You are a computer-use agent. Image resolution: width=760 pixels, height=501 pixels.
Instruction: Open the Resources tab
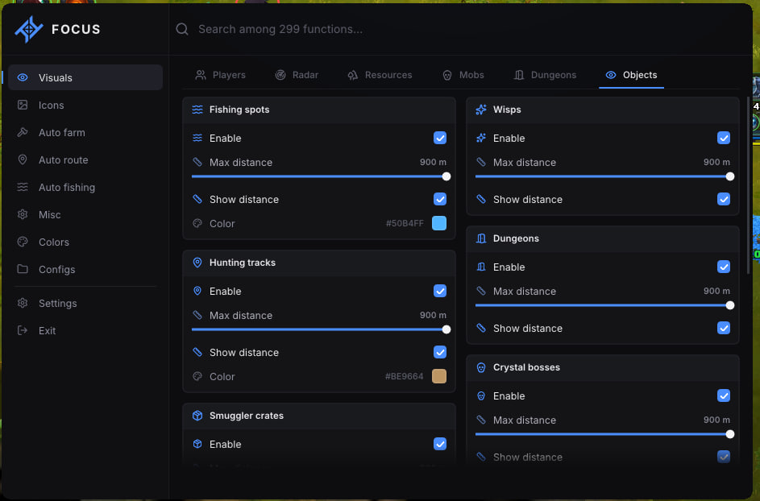coord(380,75)
